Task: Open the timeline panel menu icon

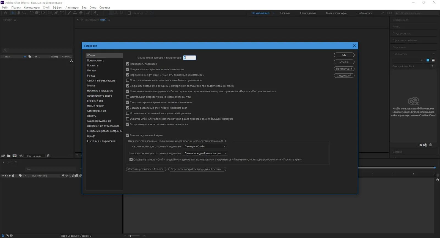Action: (x=16, y=162)
